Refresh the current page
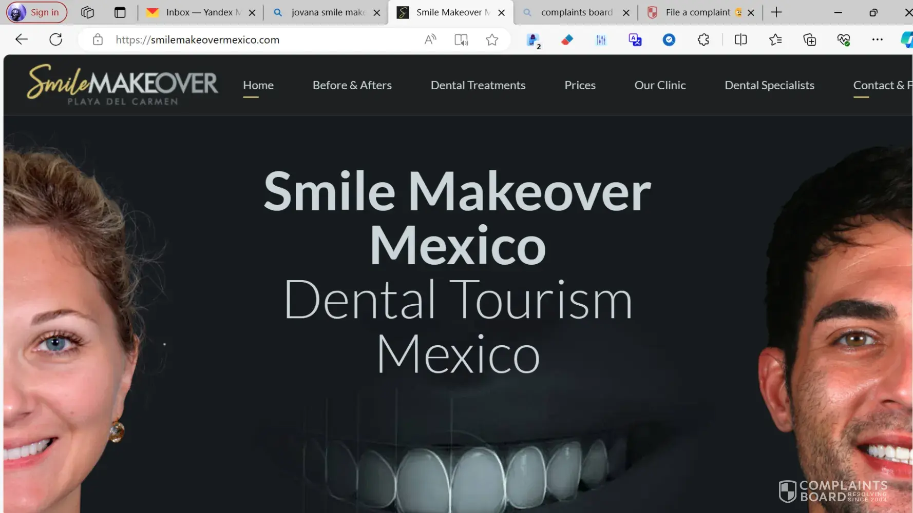The image size is (913, 513). point(55,40)
